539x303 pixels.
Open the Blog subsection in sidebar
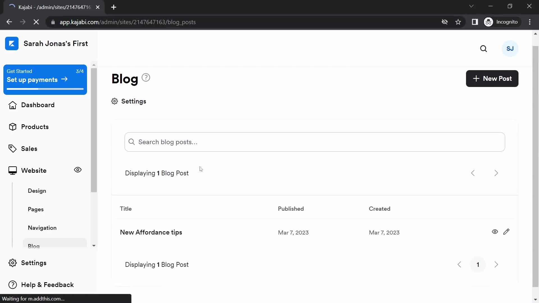[x=34, y=246]
